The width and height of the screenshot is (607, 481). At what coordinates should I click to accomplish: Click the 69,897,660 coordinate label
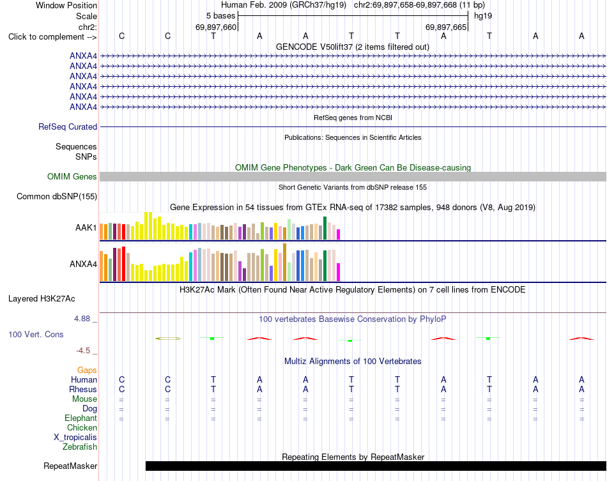point(215,27)
